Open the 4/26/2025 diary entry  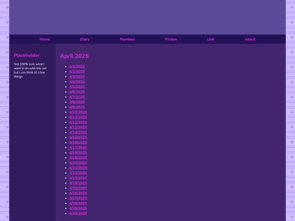78,193
